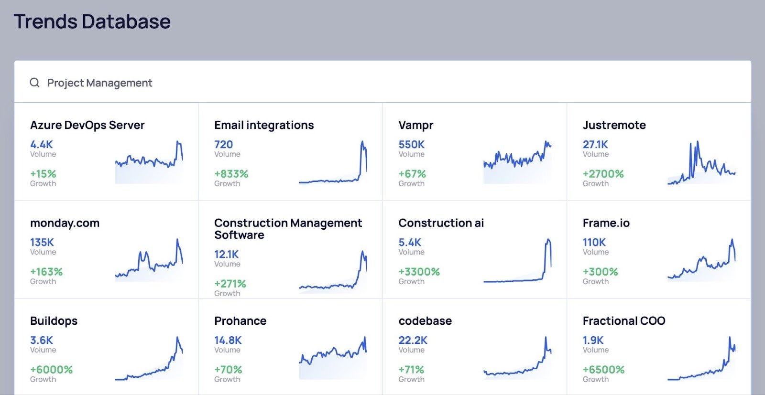Open the Azure DevOps Server trend card
The width and height of the screenshot is (765, 395).
[x=87, y=125]
